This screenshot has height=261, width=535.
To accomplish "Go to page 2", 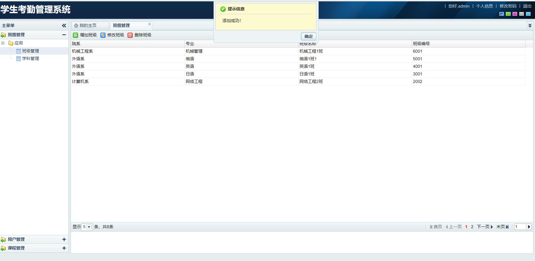I will coord(472,227).
